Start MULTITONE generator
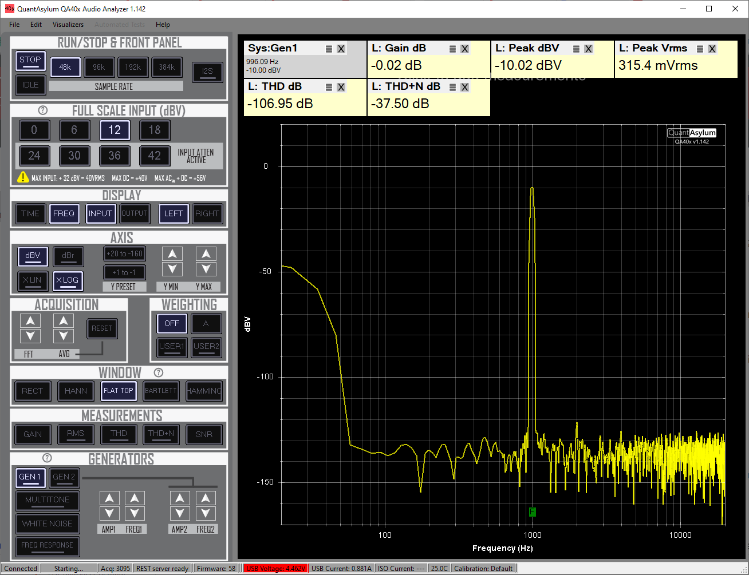 [x=48, y=500]
